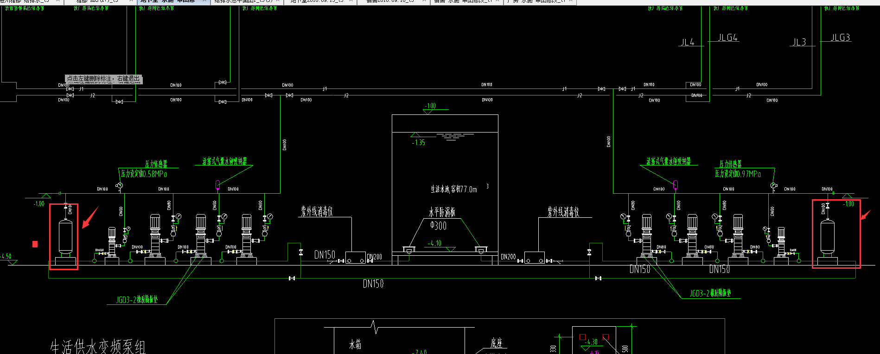Click vertical valve right of right UV disinfector

tap(589, 253)
